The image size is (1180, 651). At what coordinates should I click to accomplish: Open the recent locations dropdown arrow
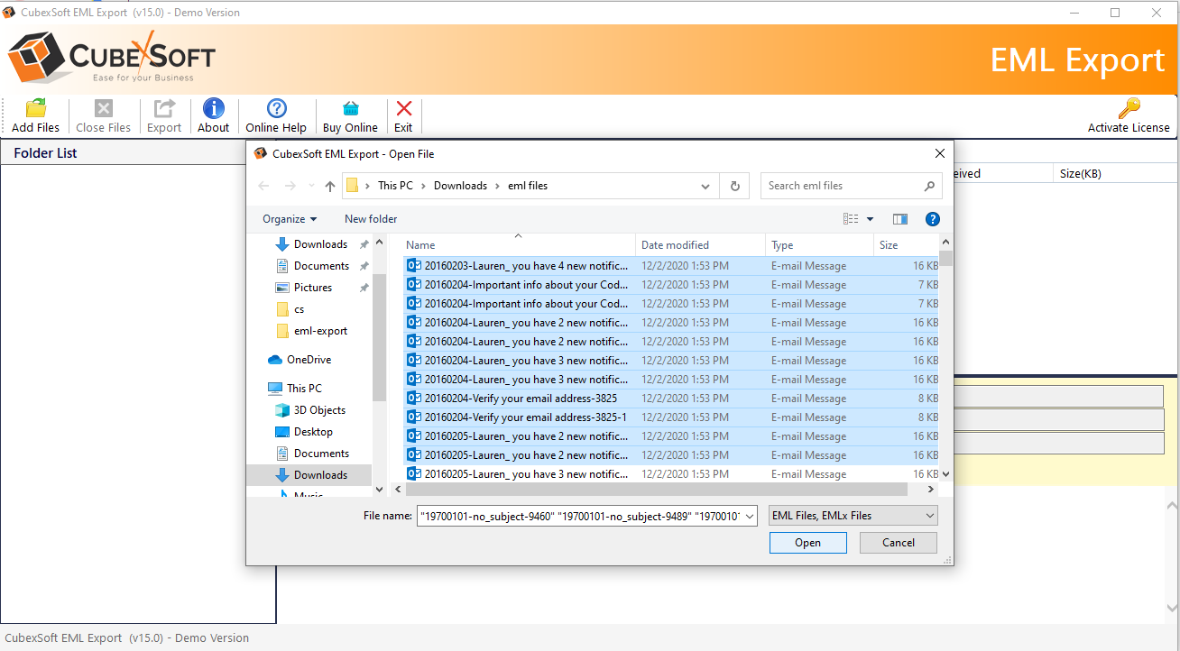[x=312, y=186]
